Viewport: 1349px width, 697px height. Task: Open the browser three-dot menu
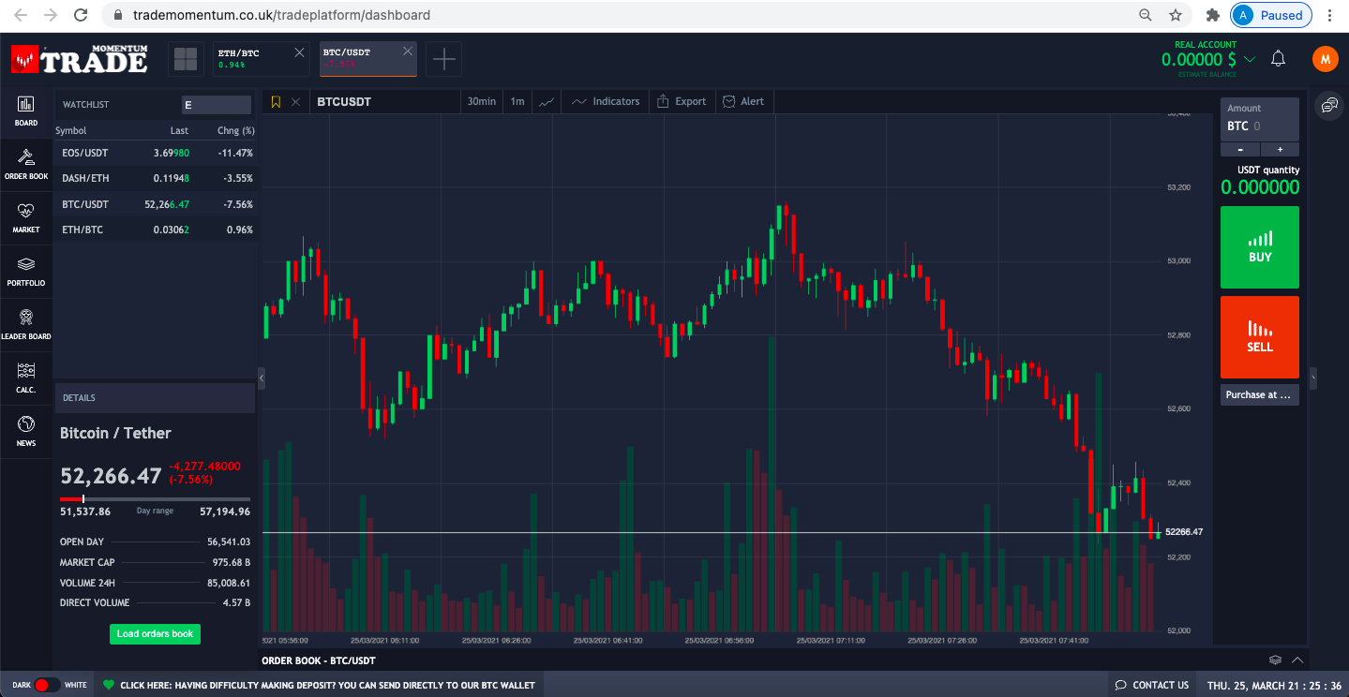tap(1330, 15)
